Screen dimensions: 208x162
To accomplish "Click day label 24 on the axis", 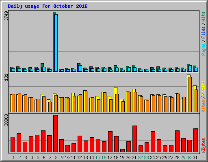I will (152, 158).
